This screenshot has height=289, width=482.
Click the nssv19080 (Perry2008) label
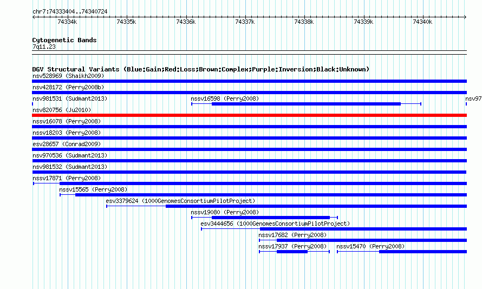point(225,212)
